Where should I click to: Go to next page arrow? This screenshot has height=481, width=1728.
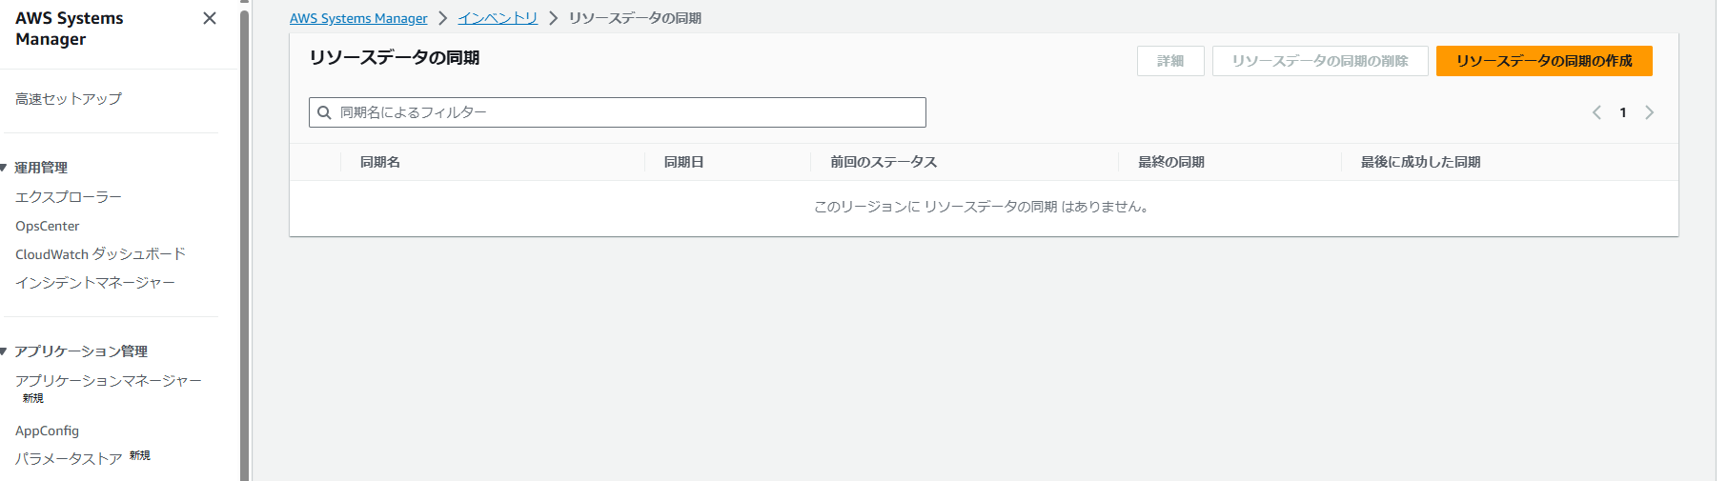pos(1650,112)
